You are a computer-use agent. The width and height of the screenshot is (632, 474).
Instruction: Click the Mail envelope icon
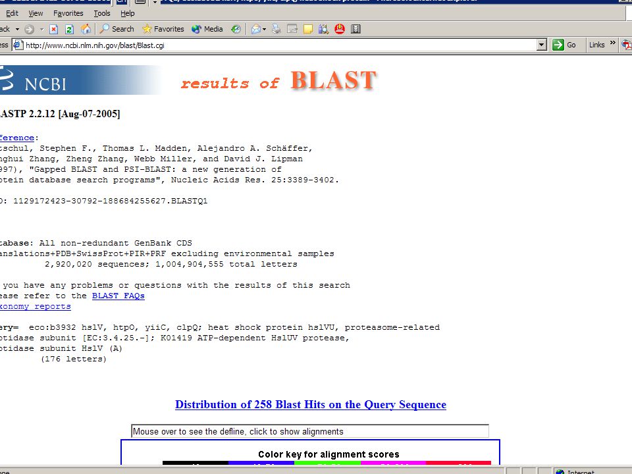[255, 29]
